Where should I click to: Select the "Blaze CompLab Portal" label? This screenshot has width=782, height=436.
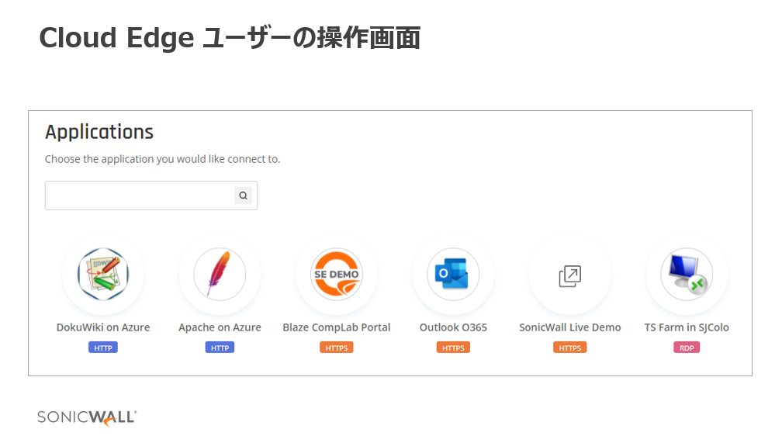[337, 327]
